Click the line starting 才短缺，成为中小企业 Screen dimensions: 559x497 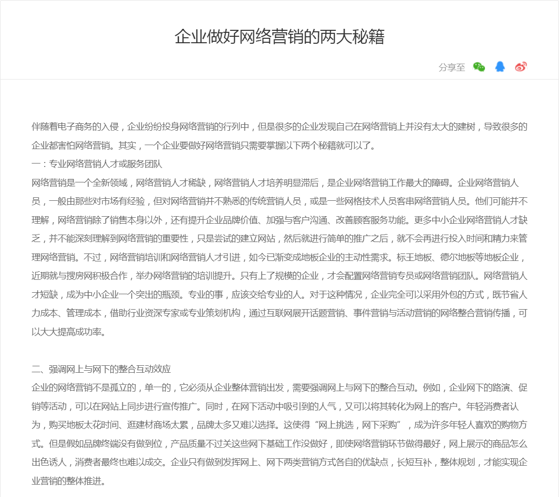coord(279,295)
